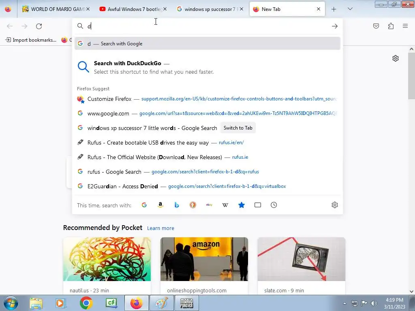Click the page vertical scrollbar thumb
Viewport: 415px width, 311px height.
tap(411, 76)
